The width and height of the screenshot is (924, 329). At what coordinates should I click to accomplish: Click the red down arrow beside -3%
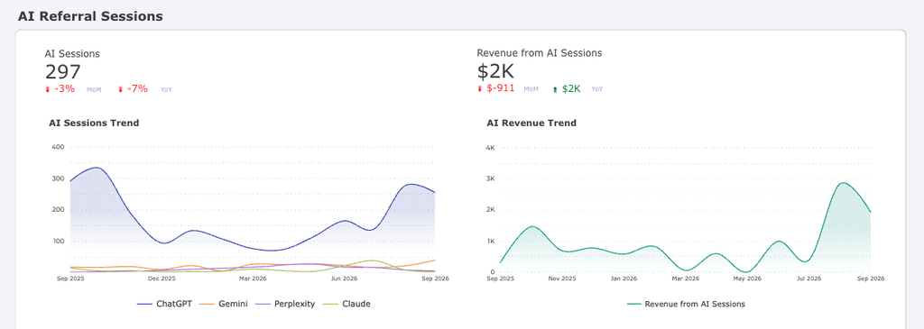48,89
